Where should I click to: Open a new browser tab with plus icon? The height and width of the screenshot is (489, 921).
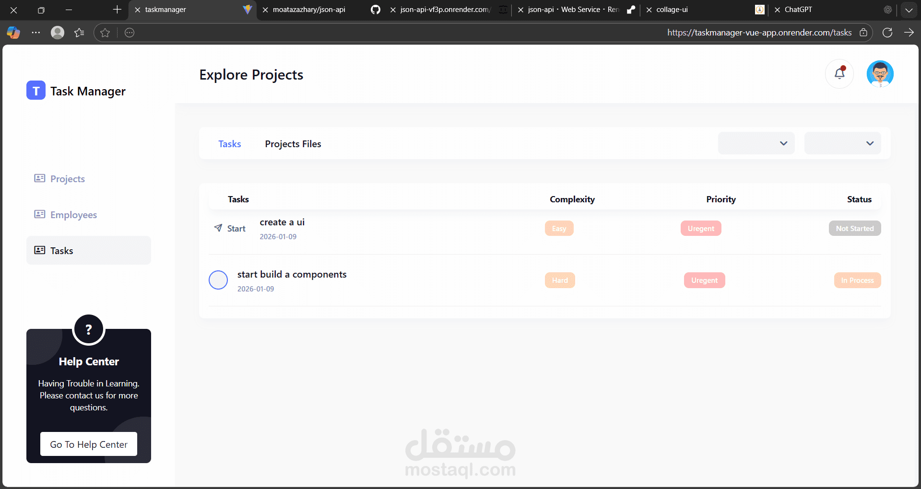pos(117,10)
